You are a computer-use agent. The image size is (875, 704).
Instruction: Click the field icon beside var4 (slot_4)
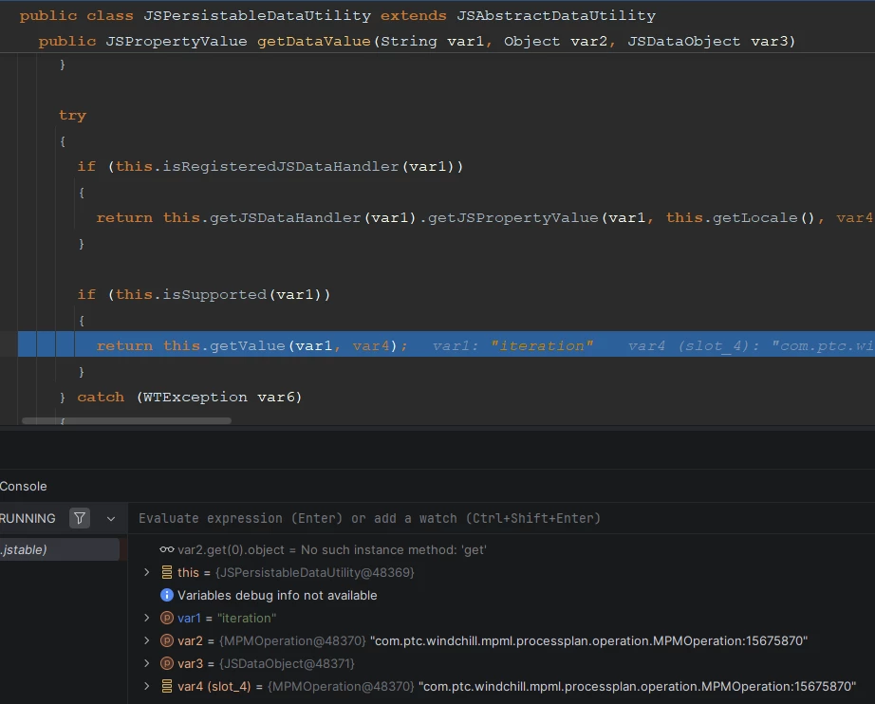[166, 686]
